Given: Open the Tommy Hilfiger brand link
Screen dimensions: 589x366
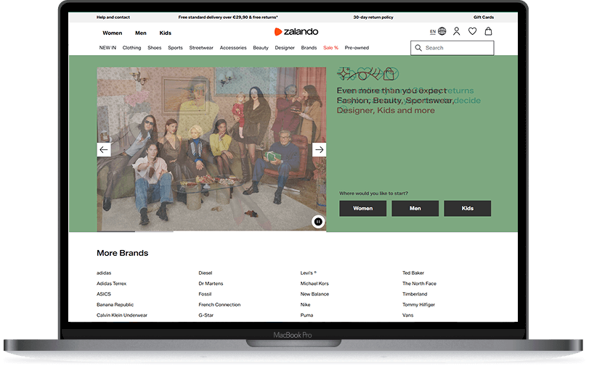Looking at the screenshot, I should (x=420, y=304).
